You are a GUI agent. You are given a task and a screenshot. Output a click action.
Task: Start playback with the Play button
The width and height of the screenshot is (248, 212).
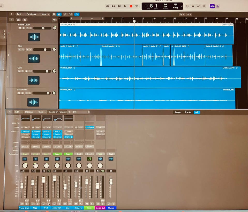[125, 6]
